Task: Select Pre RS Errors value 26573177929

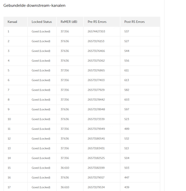Action: [x=96, y=90]
